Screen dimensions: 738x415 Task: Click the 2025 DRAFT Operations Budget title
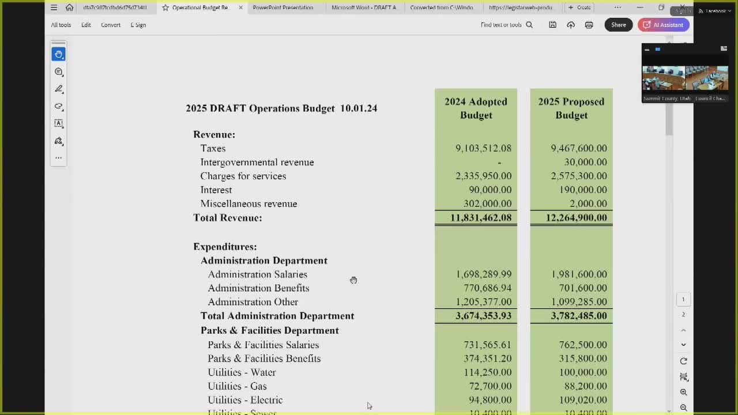(281, 108)
